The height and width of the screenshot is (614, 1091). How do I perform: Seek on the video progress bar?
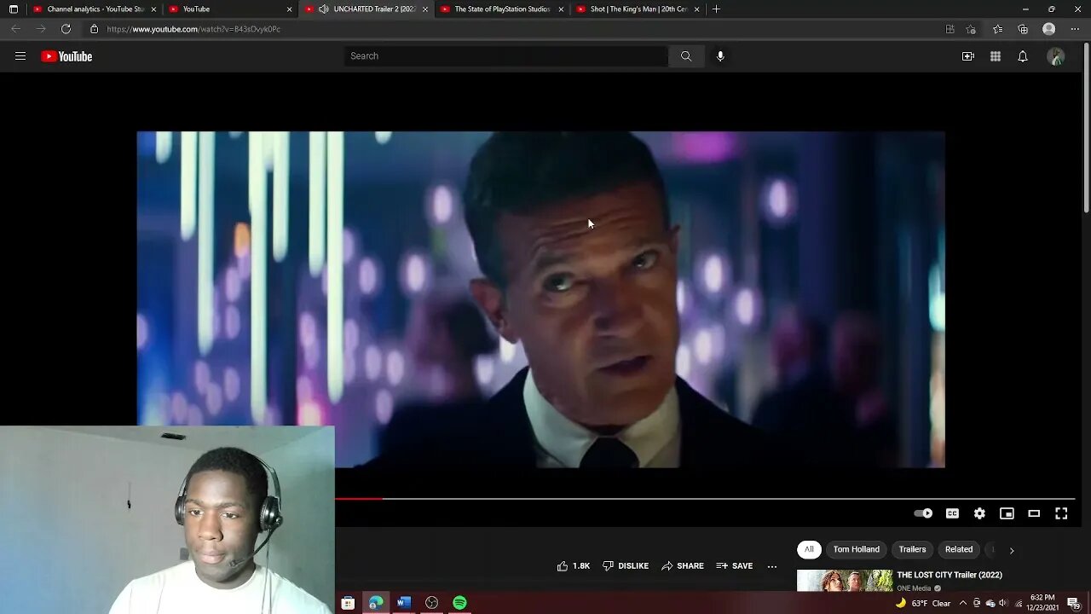(705, 499)
